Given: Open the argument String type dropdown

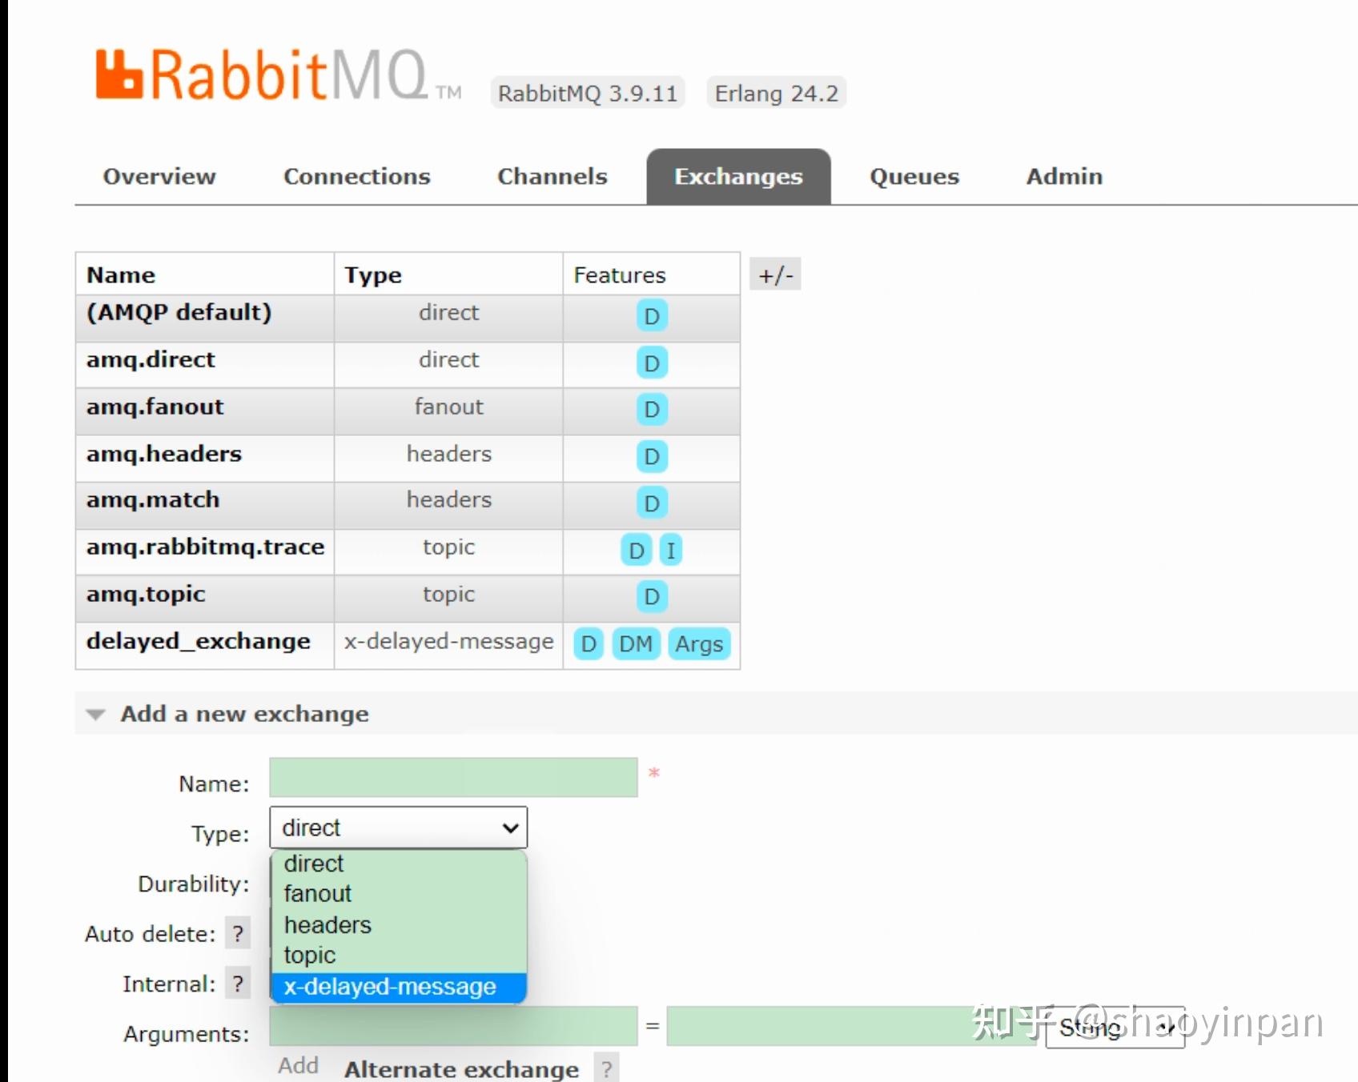Looking at the screenshot, I should pos(1115,1028).
